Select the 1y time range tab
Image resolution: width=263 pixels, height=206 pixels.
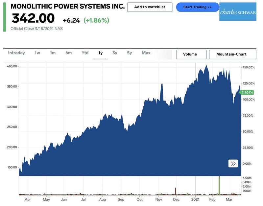click(100, 53)
